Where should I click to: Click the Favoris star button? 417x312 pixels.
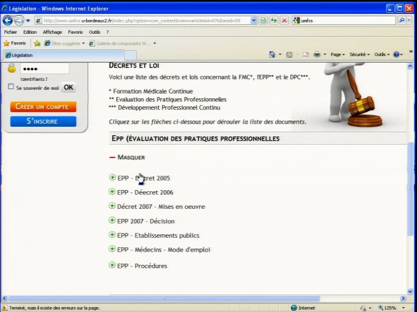click(x=15, y=43)
